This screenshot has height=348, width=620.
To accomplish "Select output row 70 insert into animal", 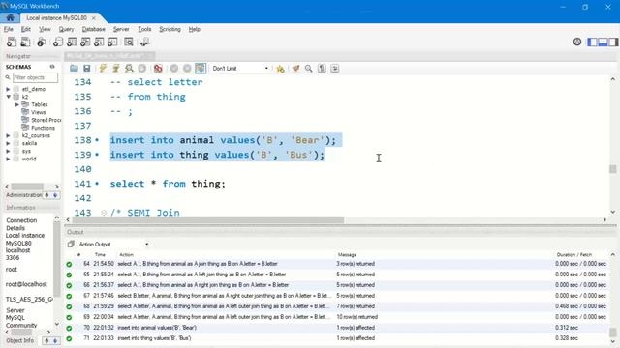I will (x=336, y=328).
